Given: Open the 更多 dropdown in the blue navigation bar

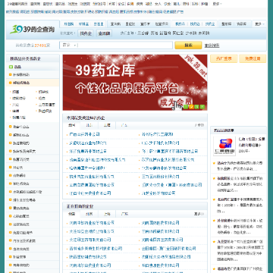Looking at the screenshot, I should 259,24.
